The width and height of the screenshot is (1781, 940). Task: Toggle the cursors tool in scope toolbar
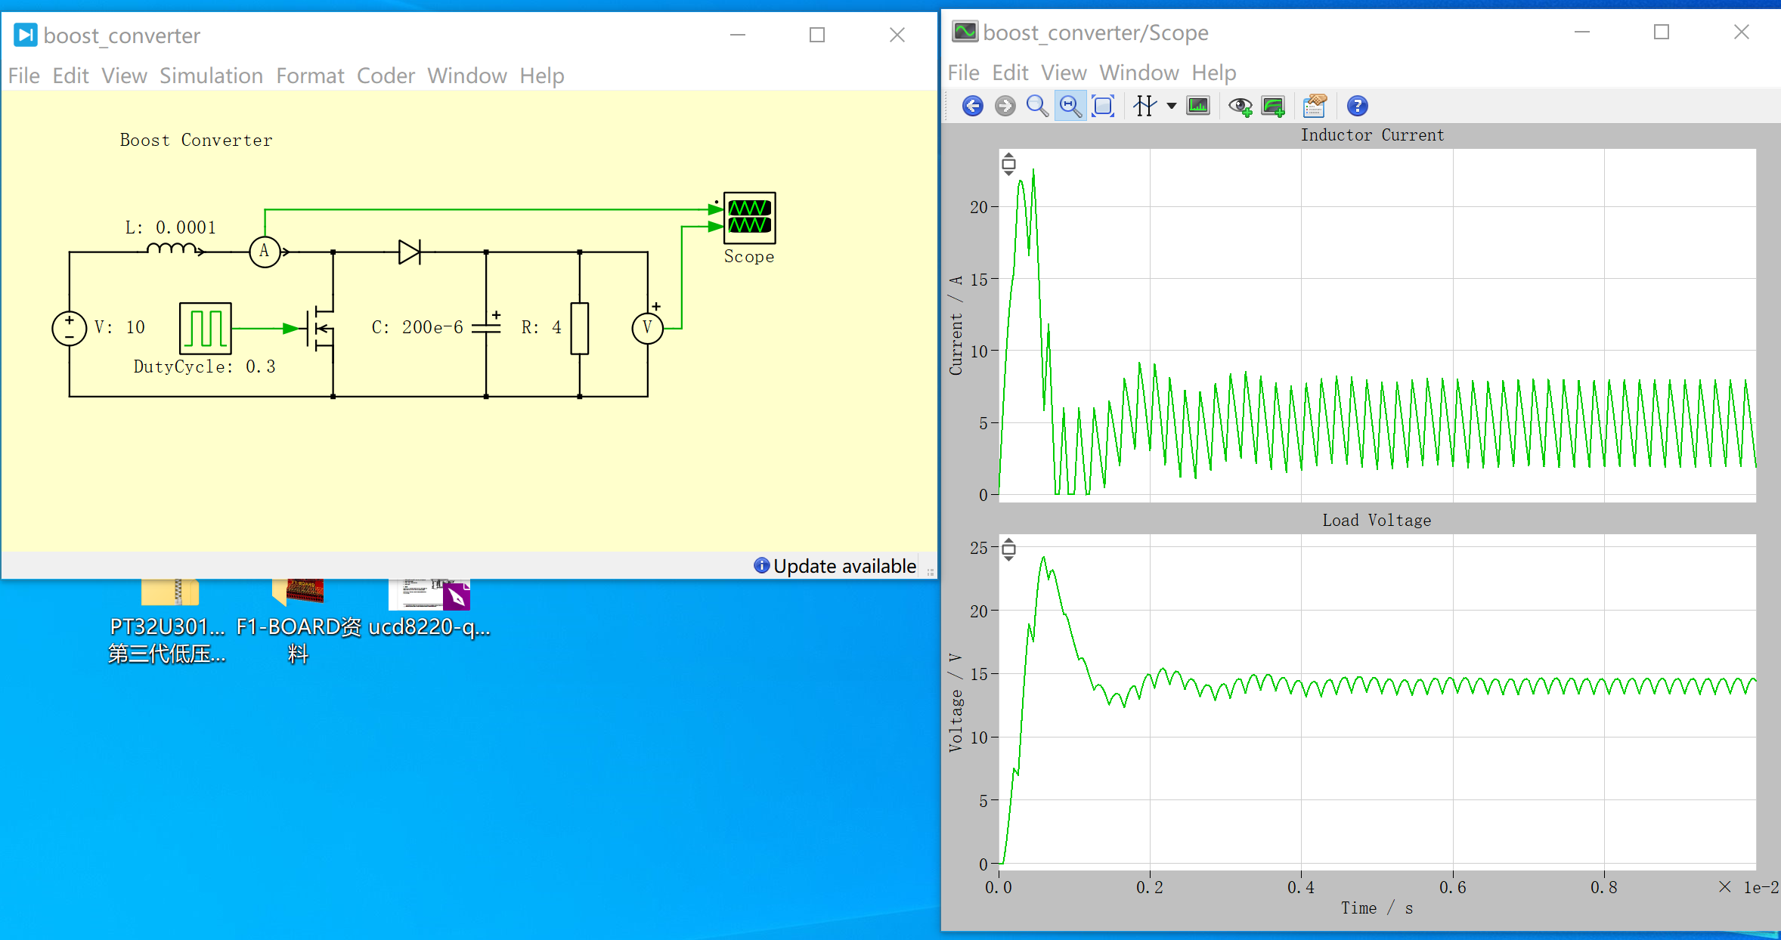pyautogui.click(x=1144, y=106)
